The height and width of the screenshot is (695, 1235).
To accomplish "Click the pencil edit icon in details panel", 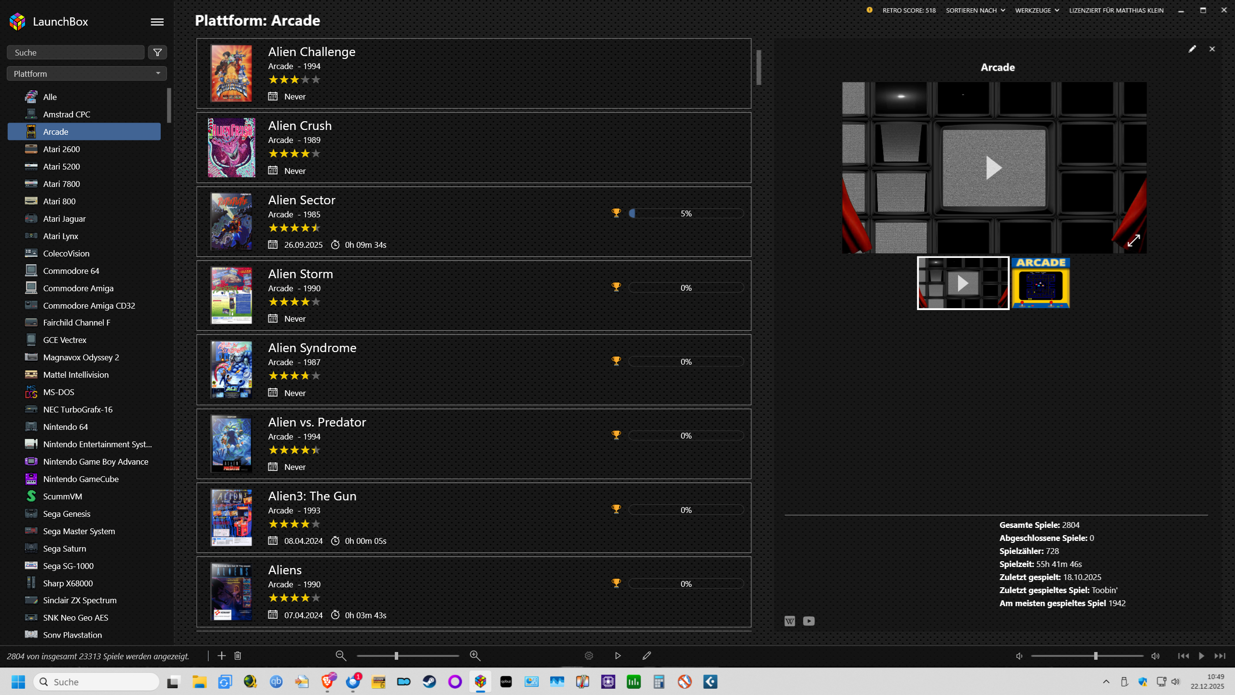I will point(1192,49).
